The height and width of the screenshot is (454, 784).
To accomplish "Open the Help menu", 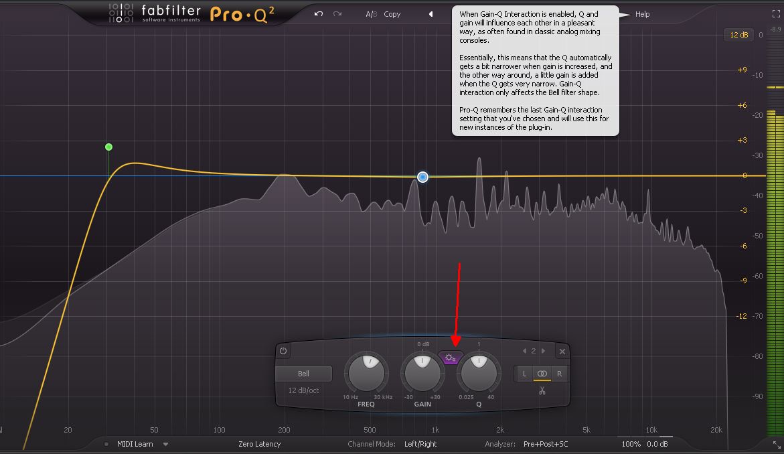I will [643, 14].
